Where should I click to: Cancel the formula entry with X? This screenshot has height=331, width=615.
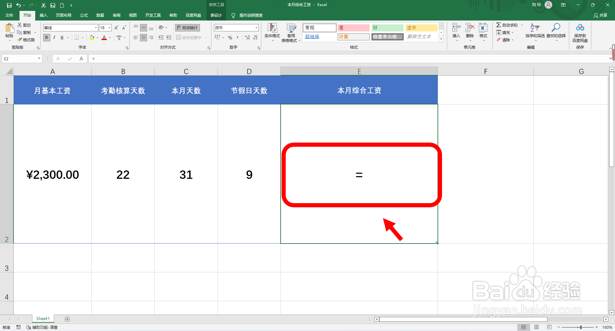pos(58,59)
